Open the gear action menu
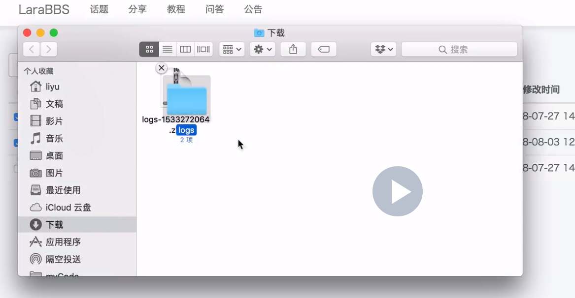Screen dimensions: 575x298 point(263,50)
